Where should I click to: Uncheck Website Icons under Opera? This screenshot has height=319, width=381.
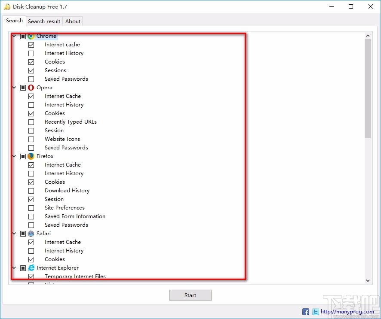(x=31, y=139)
